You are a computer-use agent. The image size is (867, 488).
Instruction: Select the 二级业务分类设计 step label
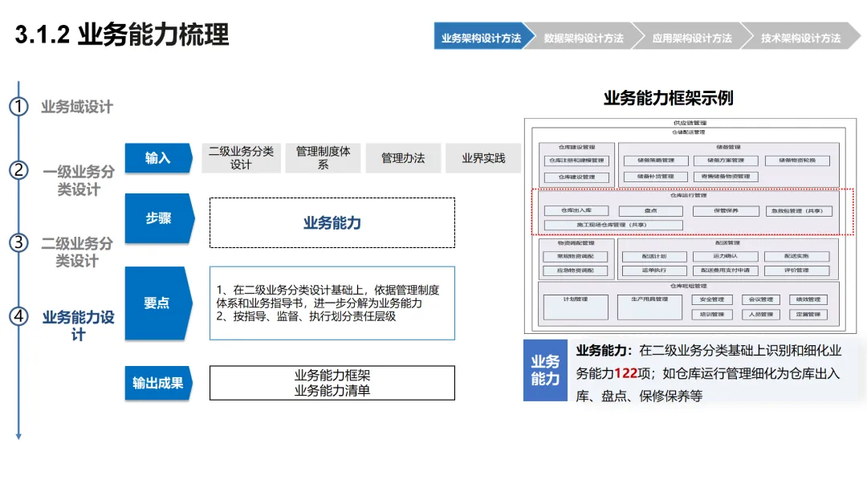click(x=77, y=252)
